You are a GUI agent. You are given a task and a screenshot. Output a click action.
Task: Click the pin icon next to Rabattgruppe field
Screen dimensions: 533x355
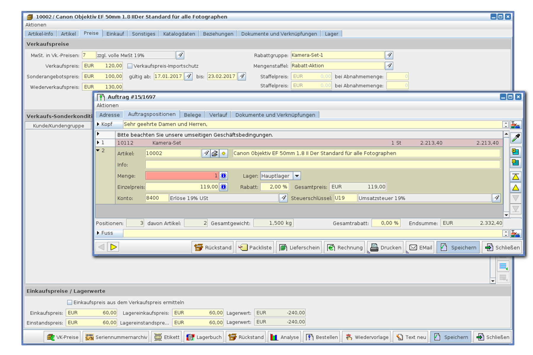click(389, 55)
